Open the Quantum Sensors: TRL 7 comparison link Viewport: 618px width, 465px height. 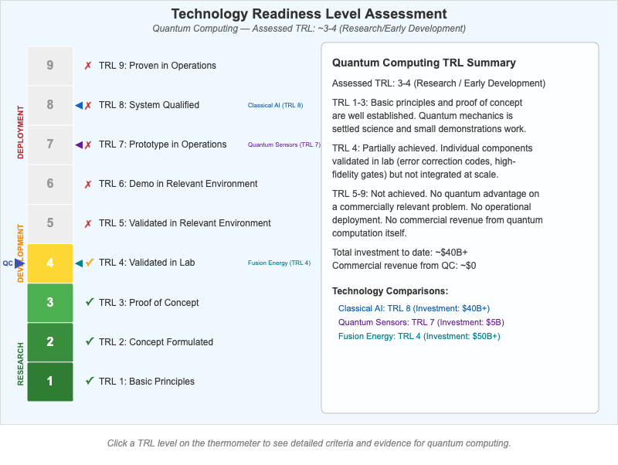[421, 322]
